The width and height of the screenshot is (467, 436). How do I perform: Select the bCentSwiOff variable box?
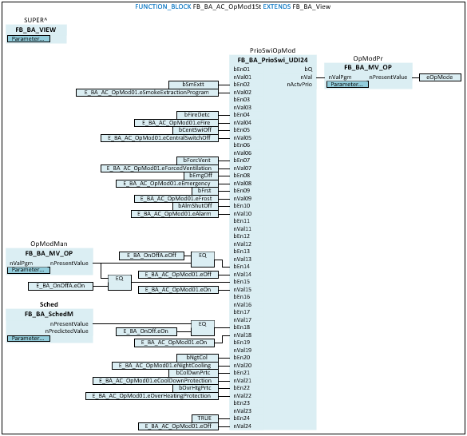(x=196, y=130)
